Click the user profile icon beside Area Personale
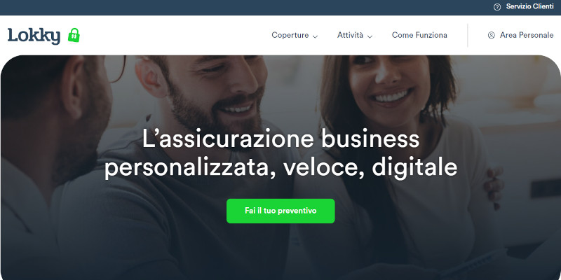The image size is (561, 280). pyautogui.click(x=492, y=35)
